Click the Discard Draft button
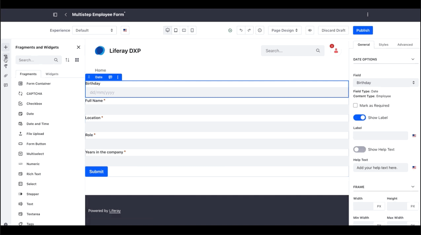This screenshot has height=235, width=421. pos(333,30)
